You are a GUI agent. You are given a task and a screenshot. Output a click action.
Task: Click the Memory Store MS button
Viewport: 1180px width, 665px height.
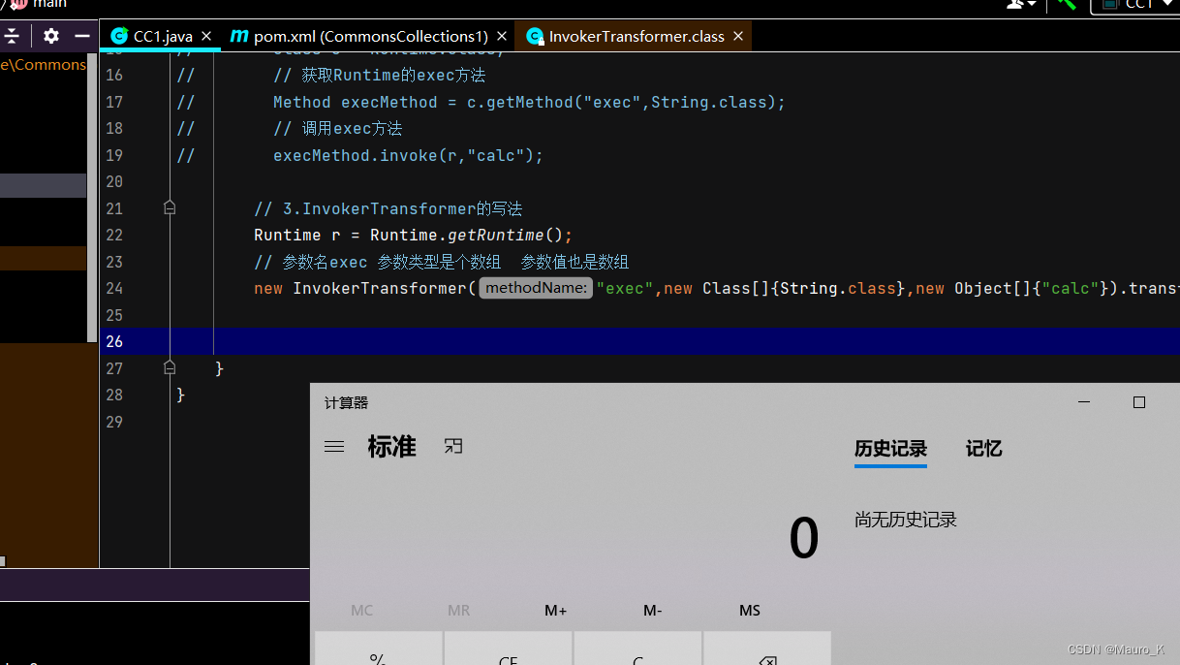point(749,611)
